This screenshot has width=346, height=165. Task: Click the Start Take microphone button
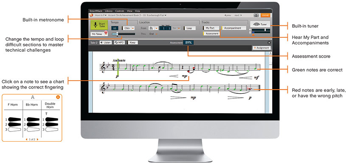(99, 25)
